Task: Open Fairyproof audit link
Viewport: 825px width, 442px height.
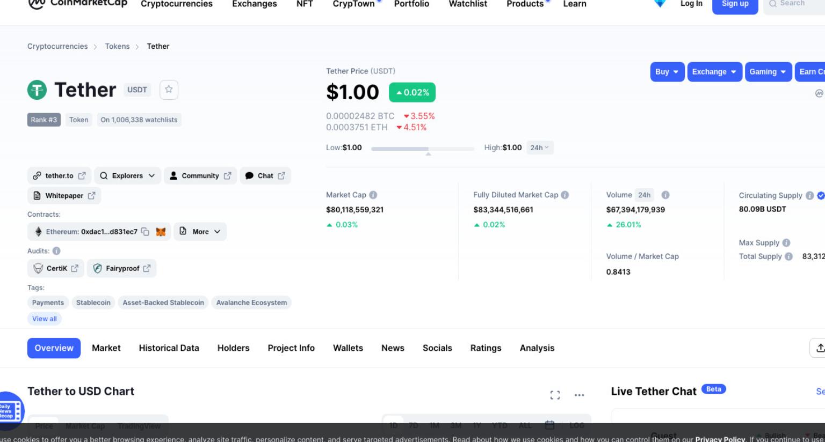Action: pos(122,268)
